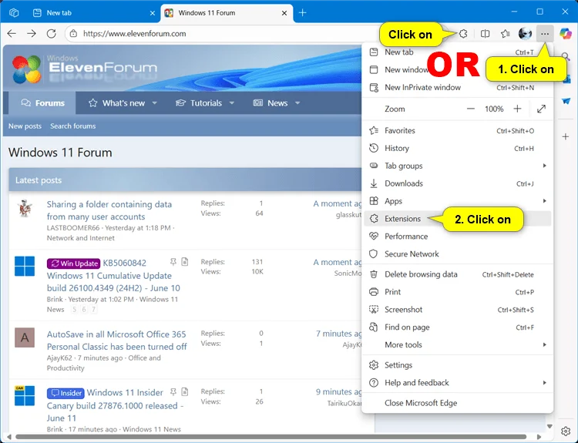Screen dimensions: 578x443
Task: Click the Extensions puzzle icon in toolbar
Action: tap(463, 34)
